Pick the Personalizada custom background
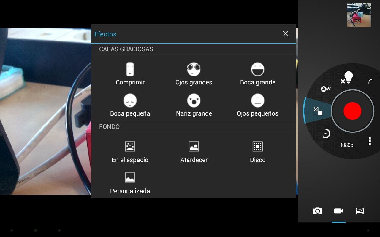The width and height of the screenshot is (380, 237). click(x=130, y=183)
